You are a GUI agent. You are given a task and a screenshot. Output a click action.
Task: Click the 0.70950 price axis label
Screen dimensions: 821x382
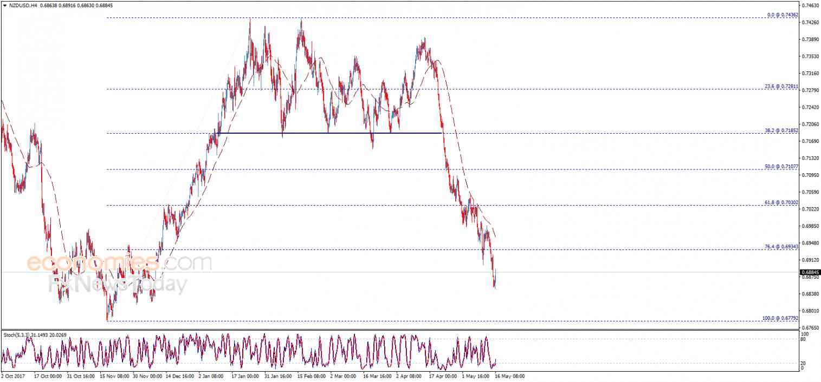point(810,175)
